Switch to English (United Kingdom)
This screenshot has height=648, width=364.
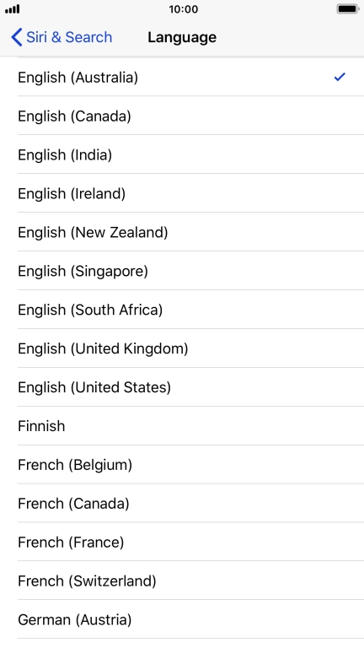click(182, 348)
